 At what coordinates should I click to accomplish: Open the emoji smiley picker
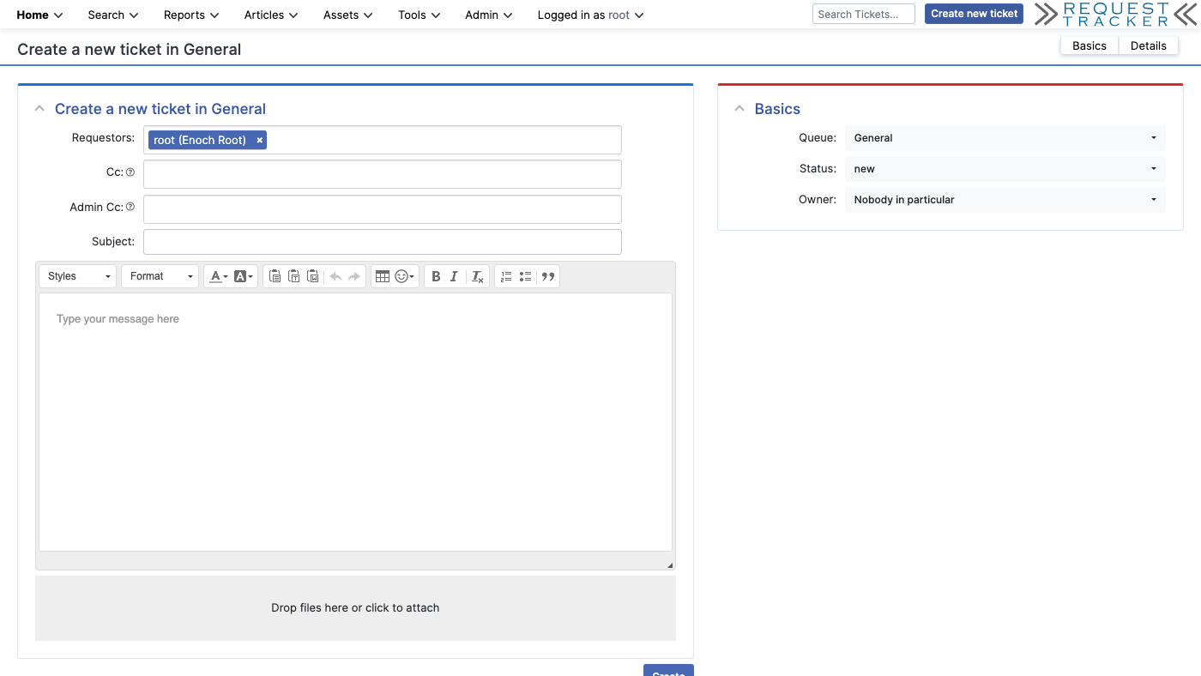(x=404, y=276)
